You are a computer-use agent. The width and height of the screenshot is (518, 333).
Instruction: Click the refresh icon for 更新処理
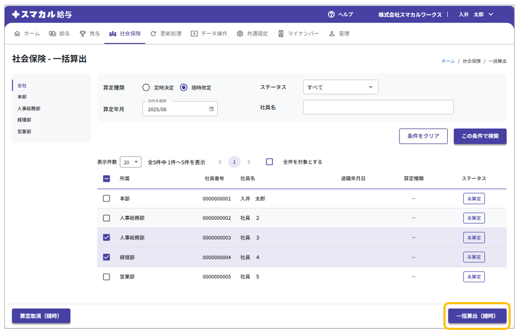(x=153, y=34)
